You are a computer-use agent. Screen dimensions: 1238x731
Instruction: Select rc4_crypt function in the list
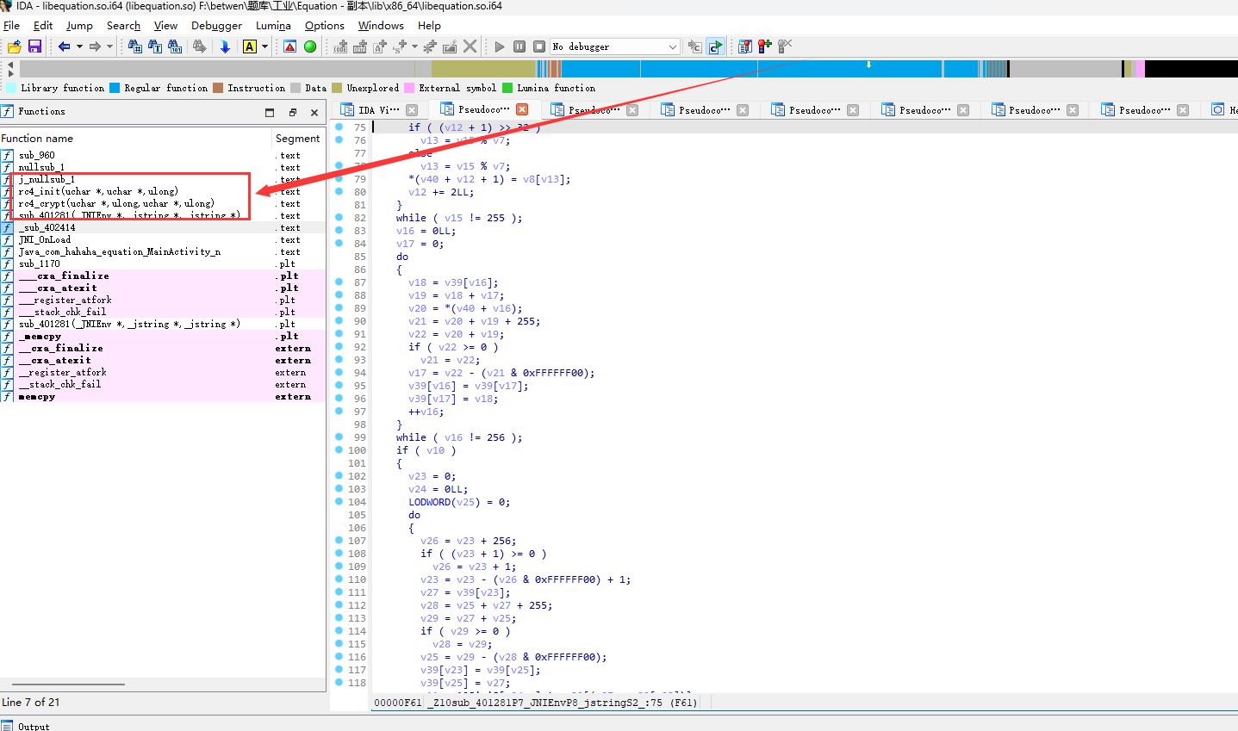point(116,203)
